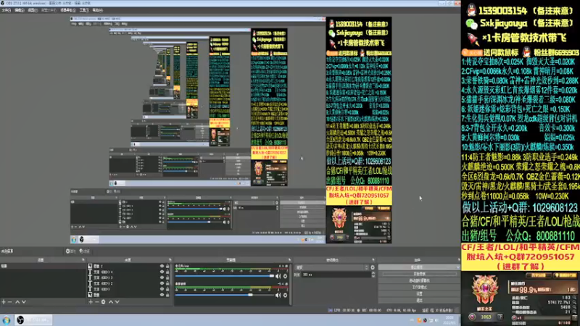The image size is (580, 326).
Task: Click the transition duration 300 ms field
Action: coord(336,275)
